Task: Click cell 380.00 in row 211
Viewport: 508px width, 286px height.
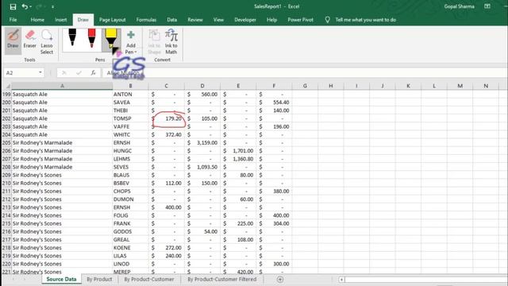Action: [274, 191]
